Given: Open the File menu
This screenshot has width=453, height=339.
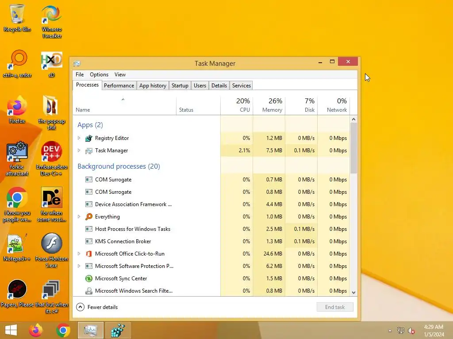Looking at the screenshot, I should pos(80,75).
